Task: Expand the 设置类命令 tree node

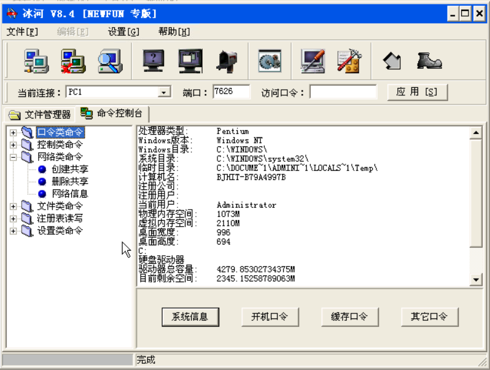Action: click(x=13, y=231)
